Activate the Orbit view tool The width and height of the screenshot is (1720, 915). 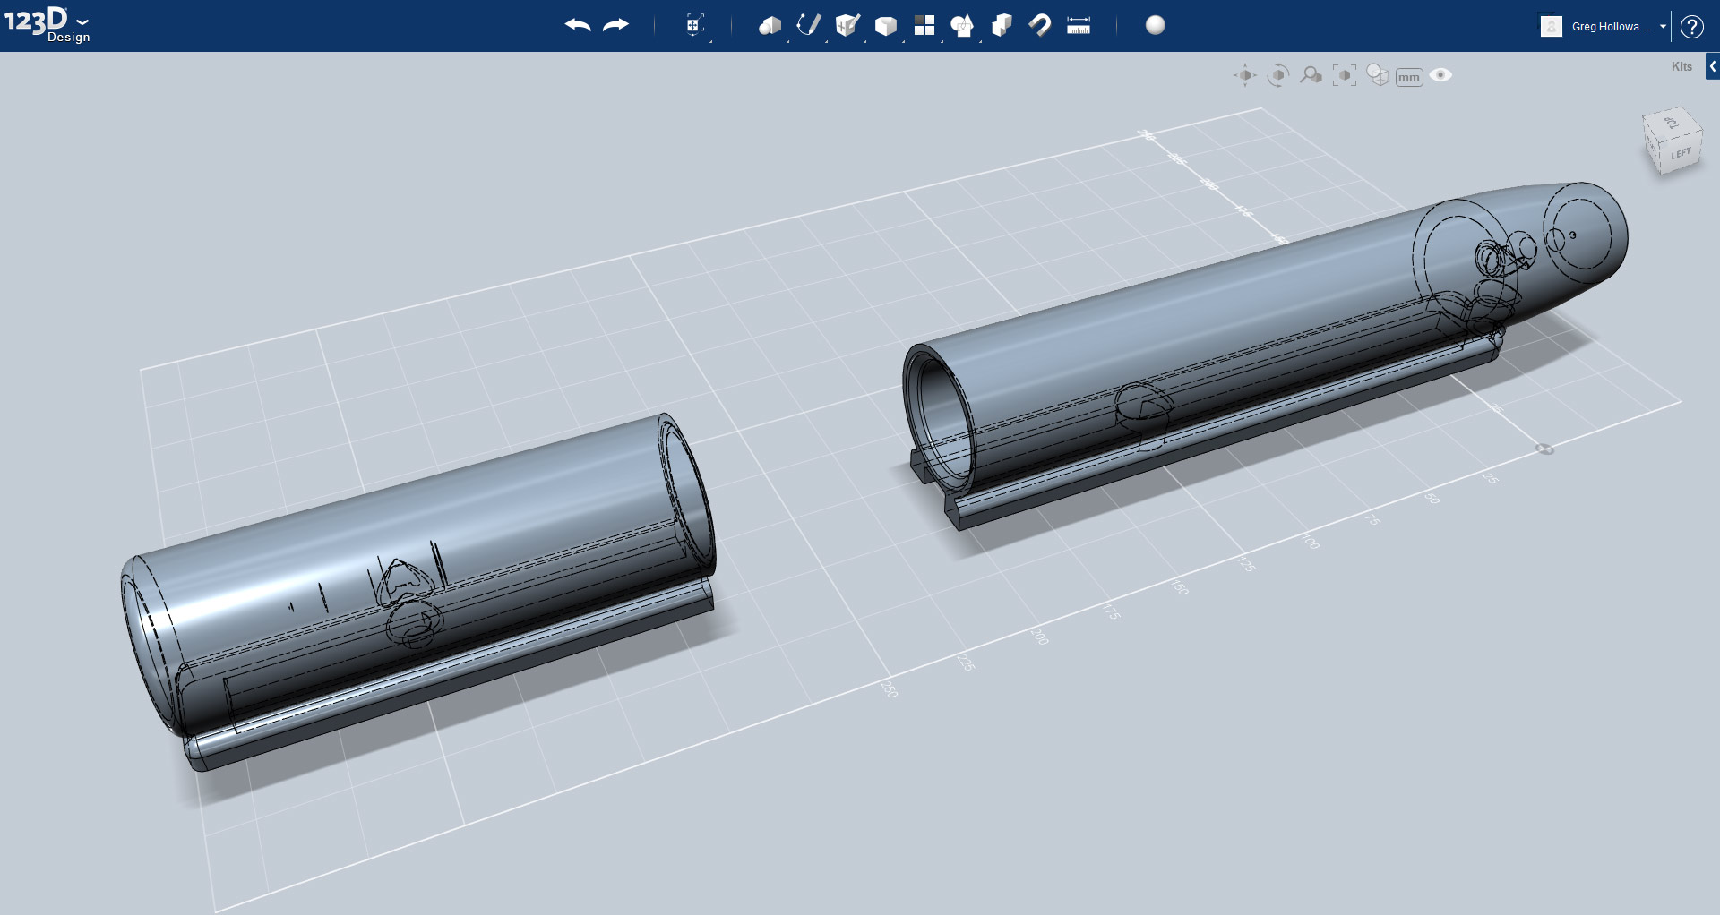(x=1278, y=75)
